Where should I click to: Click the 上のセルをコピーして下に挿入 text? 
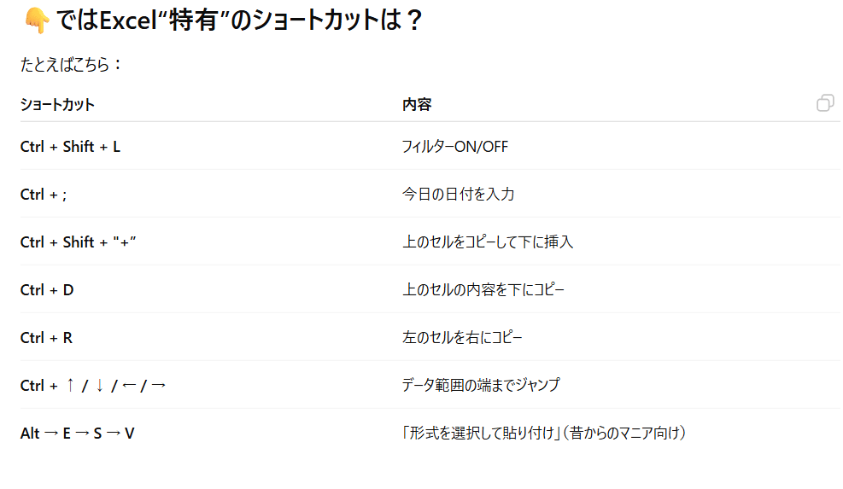point(488,242)
